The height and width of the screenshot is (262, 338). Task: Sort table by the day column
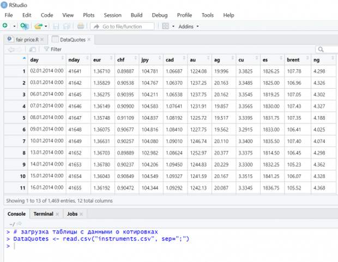point(47,60)
